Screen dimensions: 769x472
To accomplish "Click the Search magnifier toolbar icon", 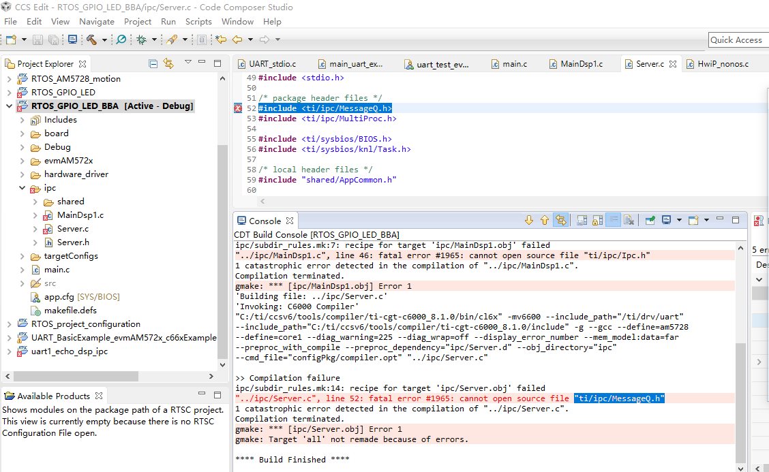I will point(121,40).
